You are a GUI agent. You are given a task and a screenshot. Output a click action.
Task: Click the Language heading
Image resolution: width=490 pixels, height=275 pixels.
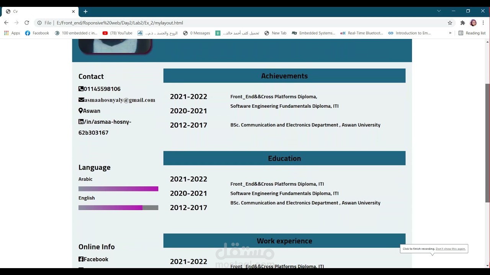click(x=95, y=167)
